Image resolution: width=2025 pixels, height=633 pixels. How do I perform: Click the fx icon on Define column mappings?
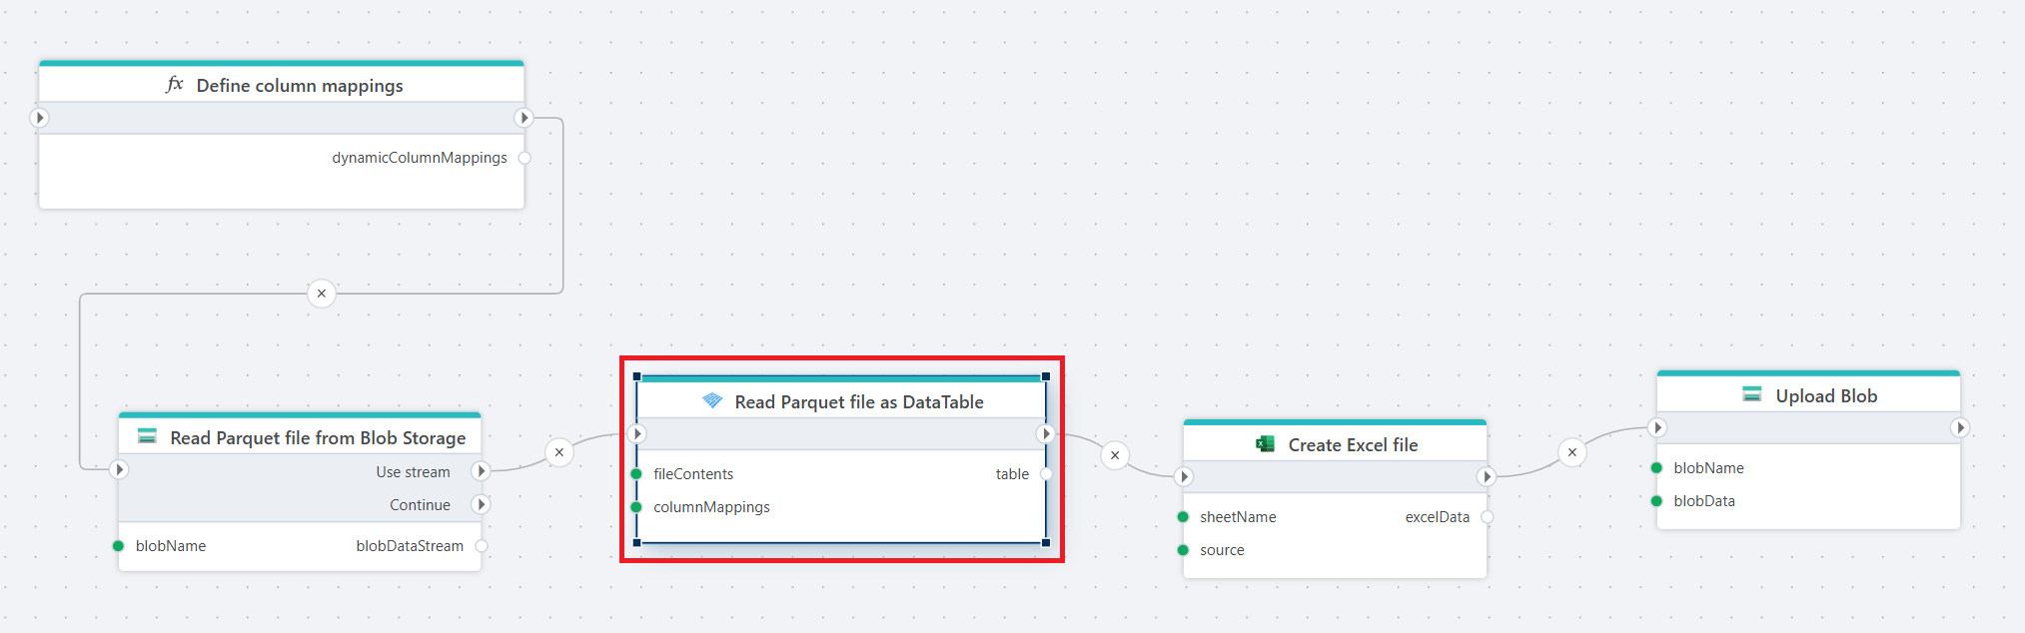click(175, 85)
